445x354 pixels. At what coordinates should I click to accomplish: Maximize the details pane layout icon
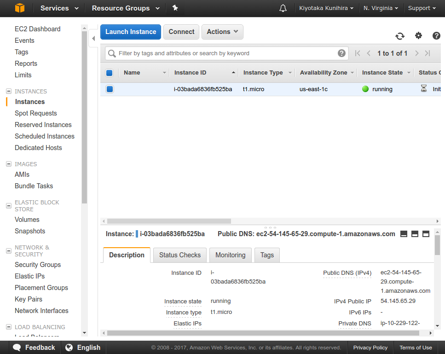click(x=426, y=234)
